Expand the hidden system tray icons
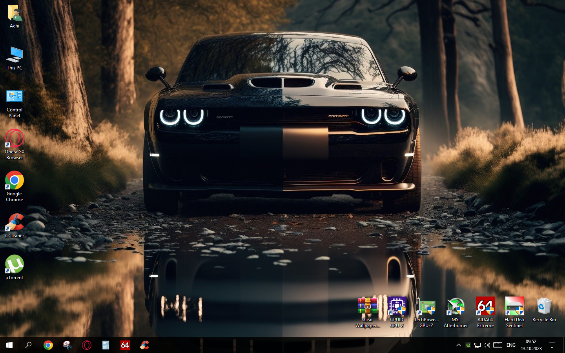The image size is (565, 353). click(458, 345)
